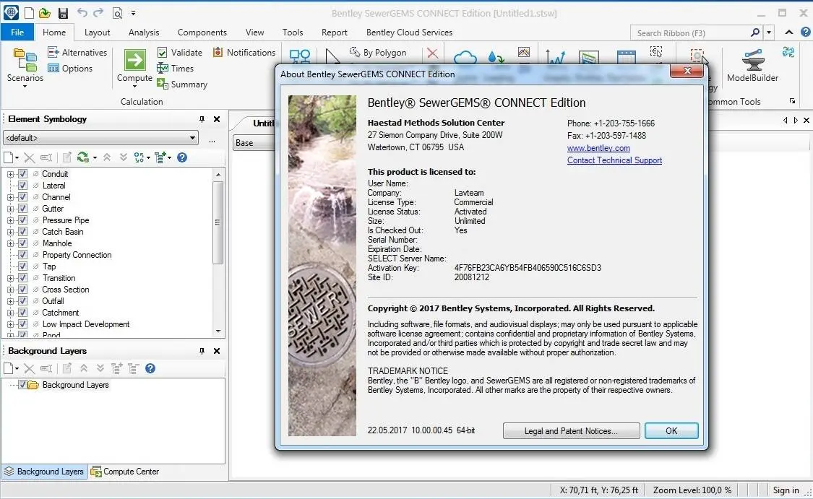Click the delete X icon in Element Symbology toolbar
Image resolution: width=813 pixels, height=499 pixels.
[30, 157]
